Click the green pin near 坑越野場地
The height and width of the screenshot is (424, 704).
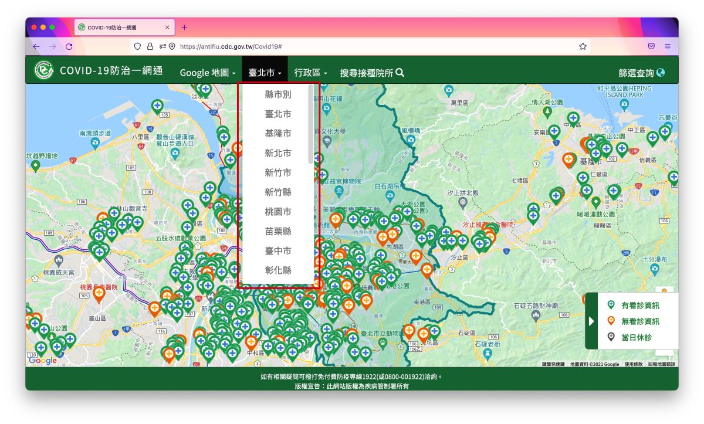coord(35,166)
